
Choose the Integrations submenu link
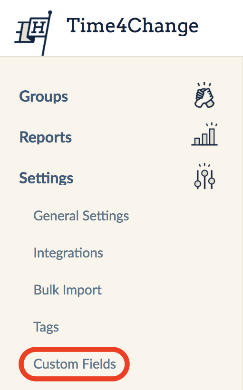point(68,253)
